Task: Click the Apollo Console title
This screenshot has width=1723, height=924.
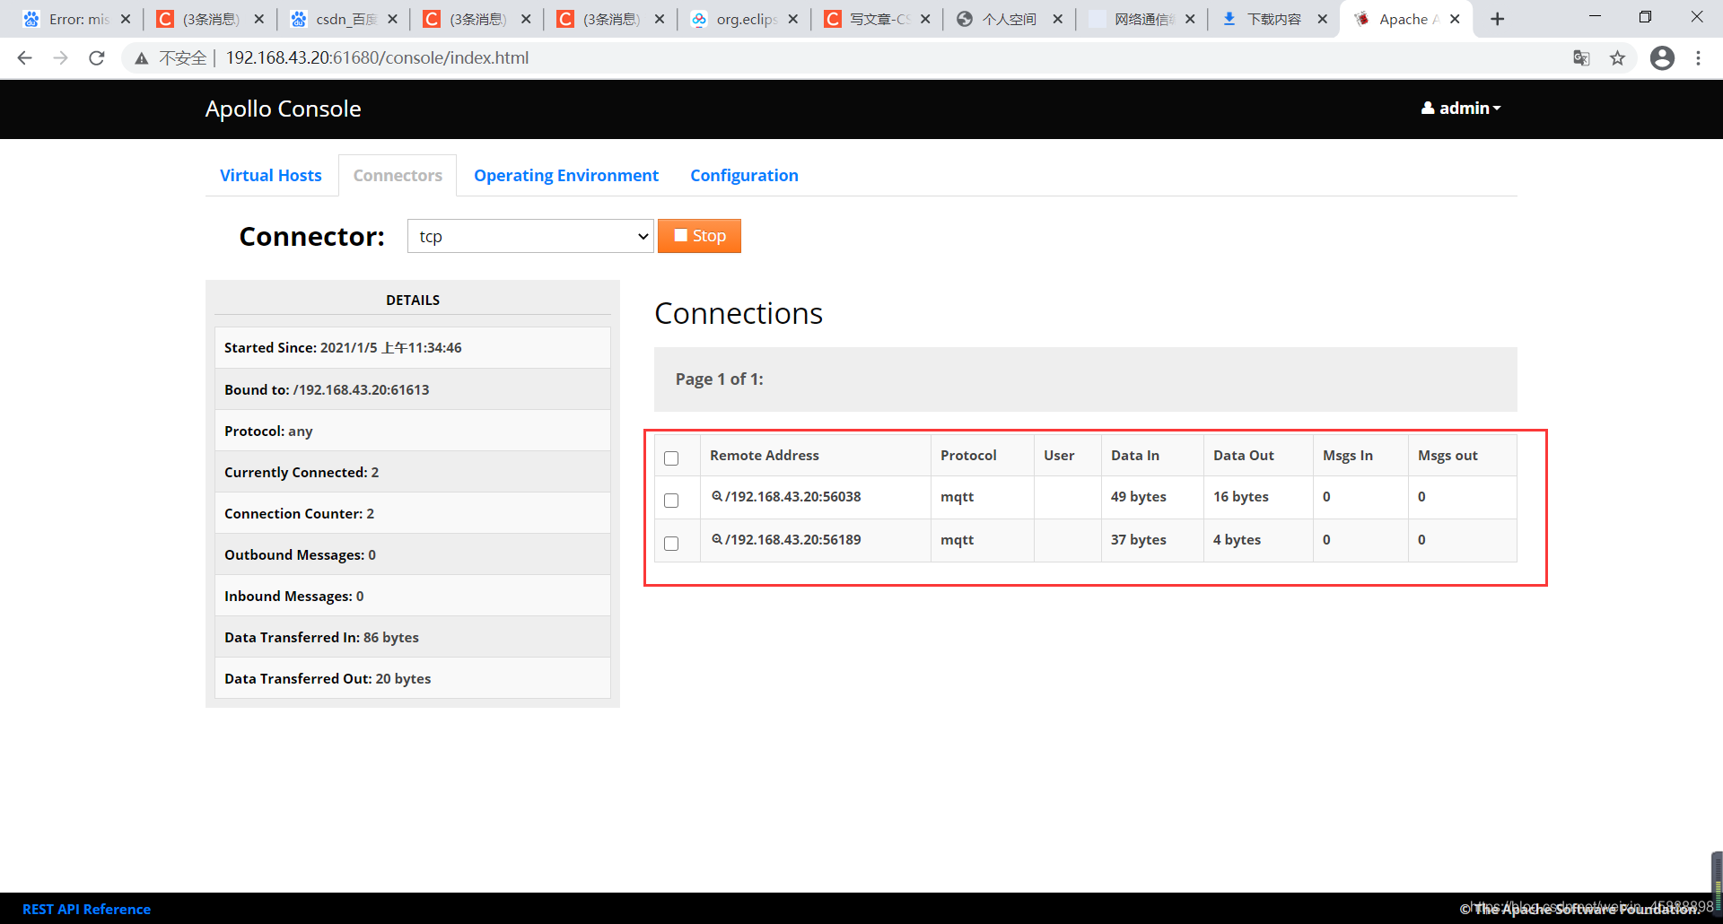Action: [x=283, y=109]
